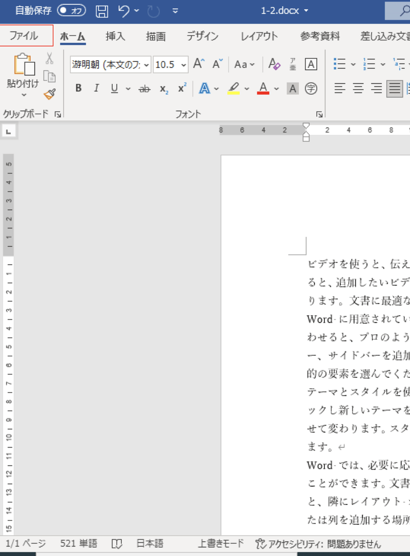The width and height of the screenshot is (410, 556).
Task: Toggle Bold formatting
Action: tap(78, 88)
